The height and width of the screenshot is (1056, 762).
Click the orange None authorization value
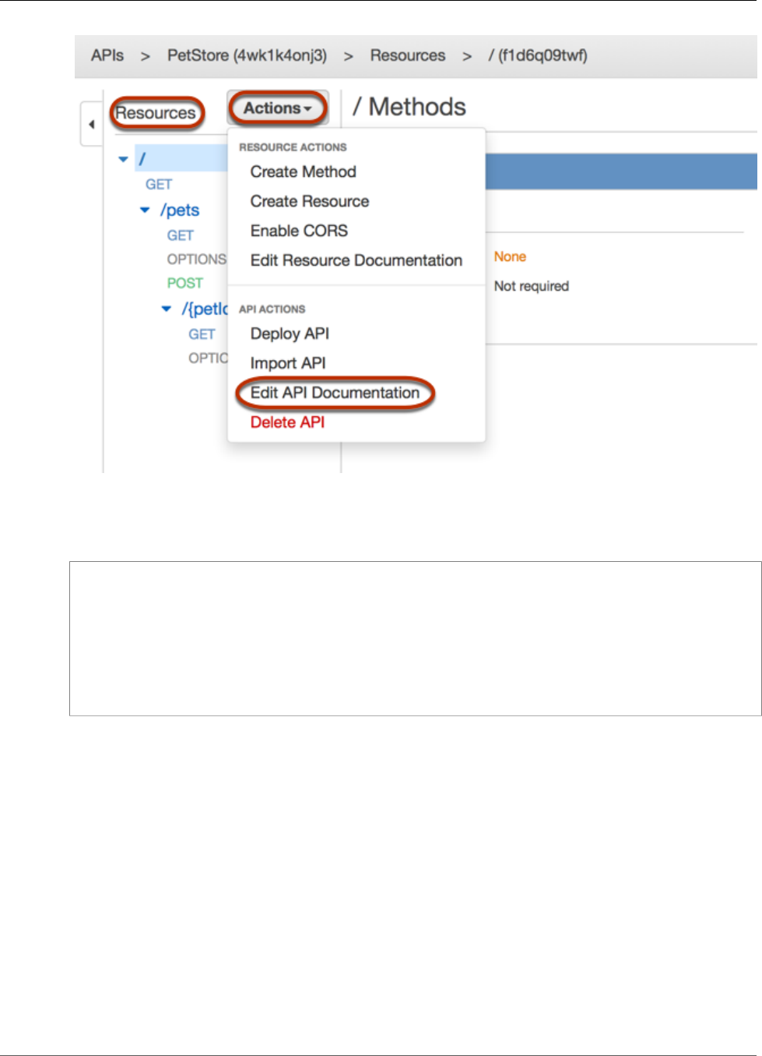coord(510,256)
